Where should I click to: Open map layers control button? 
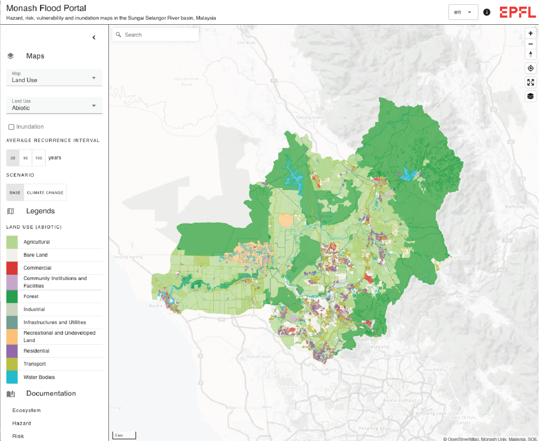[531, 96]
